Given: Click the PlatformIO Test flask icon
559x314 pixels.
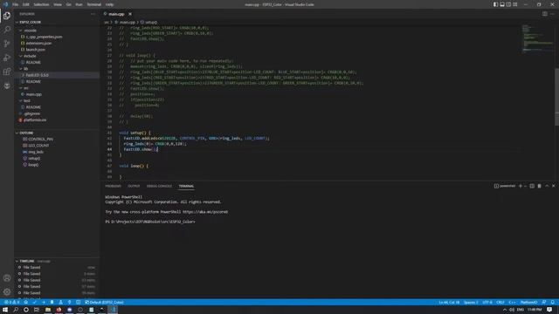Looking at the screenshot, I should coord(60,303).
